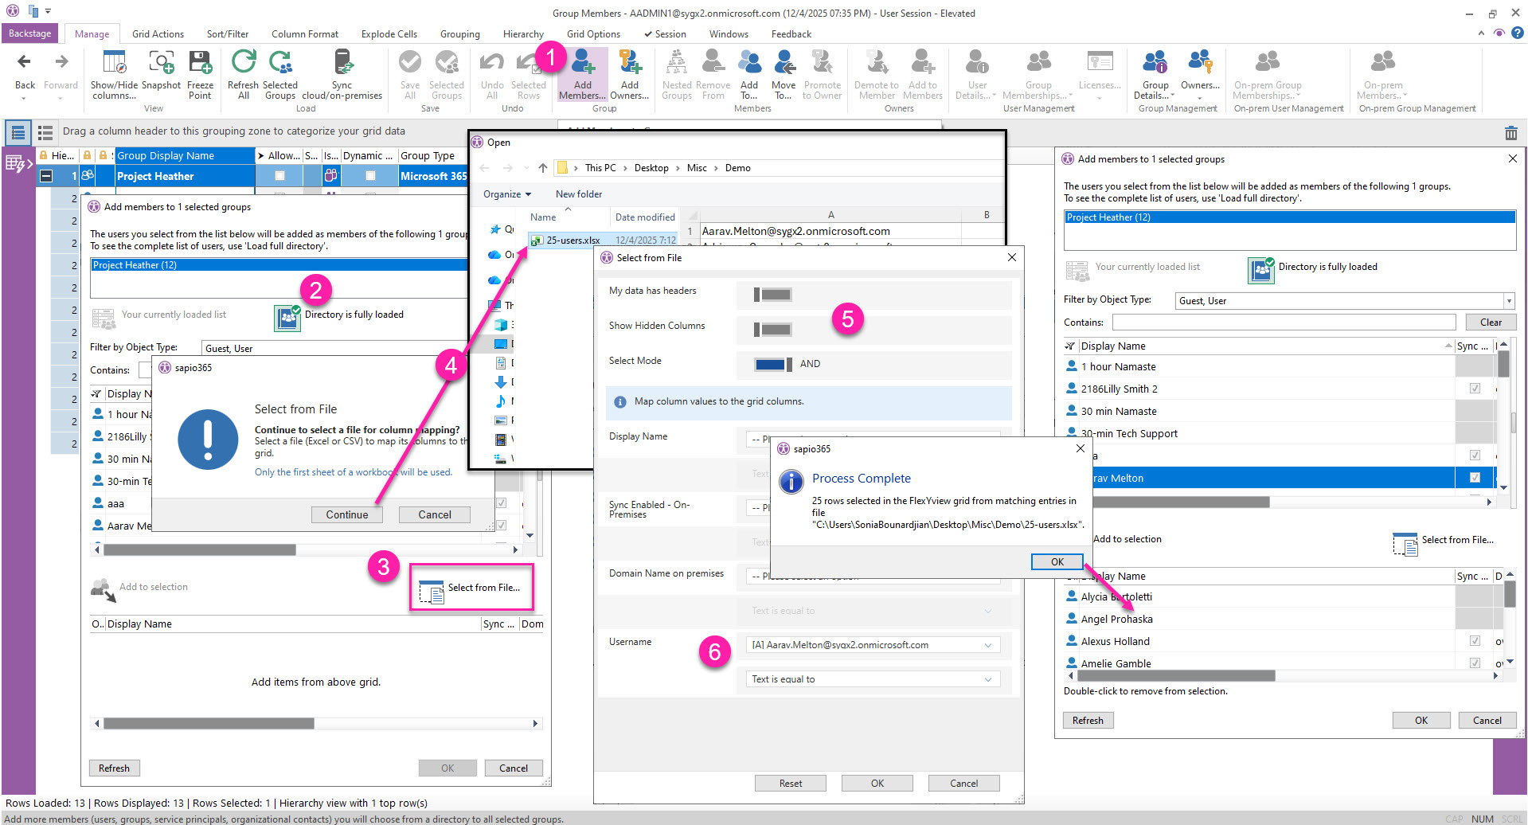Toggle Sync checkbox for selected Melton row

tap(1475, 478)
